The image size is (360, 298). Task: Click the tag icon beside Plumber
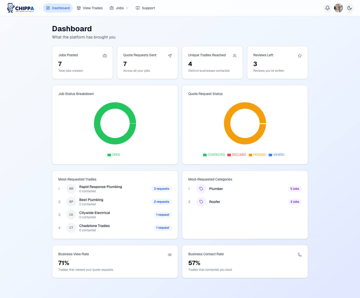[x=201, y=189]
